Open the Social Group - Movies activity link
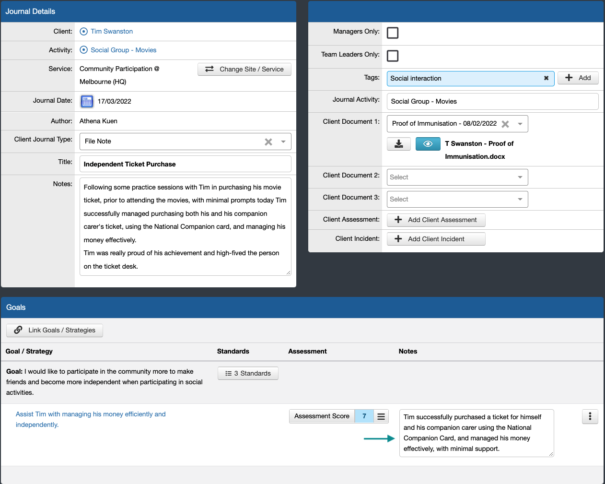 click(124, 50)
